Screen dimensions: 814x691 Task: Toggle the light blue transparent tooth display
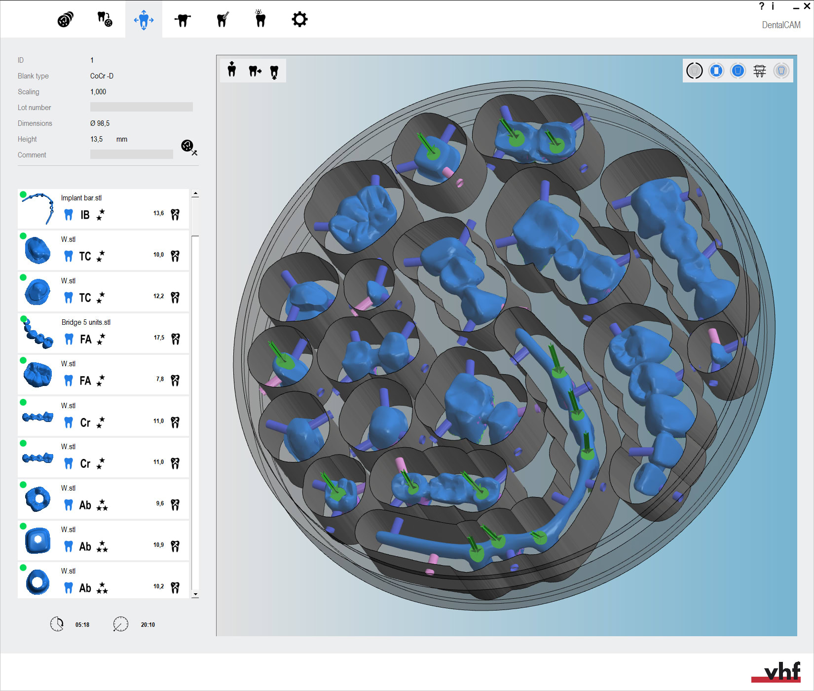(781, 71)
